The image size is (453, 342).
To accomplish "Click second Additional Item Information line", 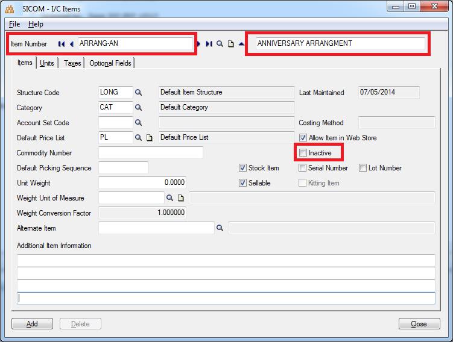I will pyautogui.click(x=226, y=273).
